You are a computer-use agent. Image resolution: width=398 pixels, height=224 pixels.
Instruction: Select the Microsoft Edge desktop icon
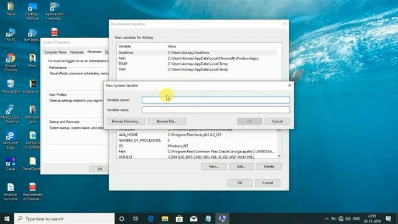pos(11,140)
